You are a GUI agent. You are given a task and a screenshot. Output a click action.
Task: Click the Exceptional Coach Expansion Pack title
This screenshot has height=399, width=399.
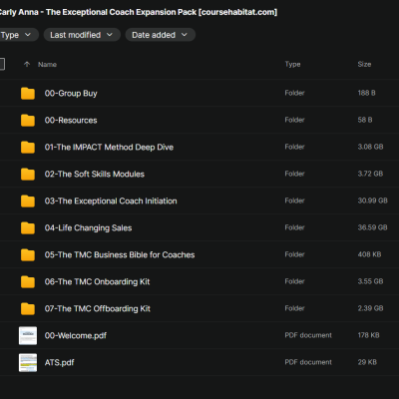pos(138,12)
